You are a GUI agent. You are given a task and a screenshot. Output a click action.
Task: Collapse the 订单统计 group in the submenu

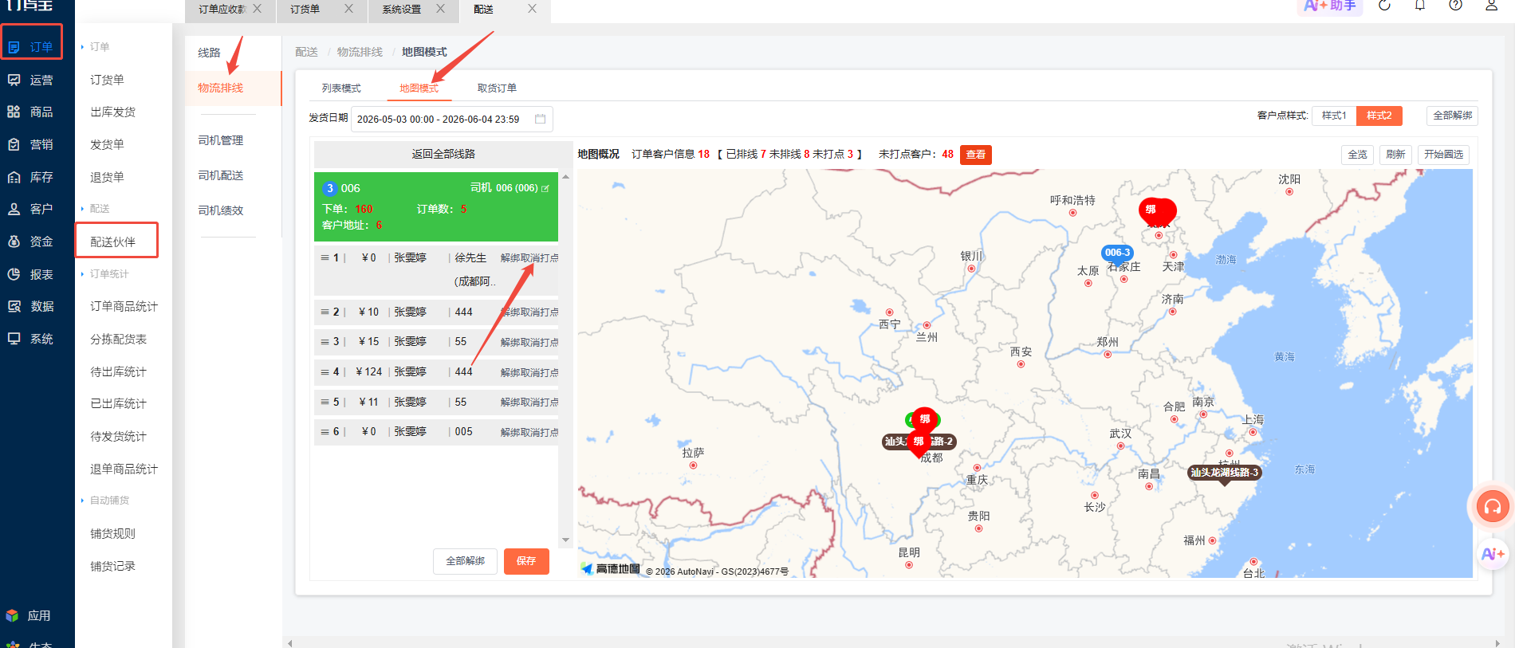pyautogui.click(x=105, y=274)
